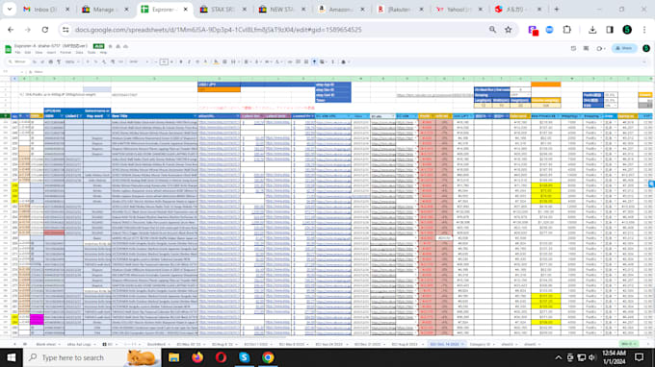Click the italic formatting icon

tap(189, 61)
